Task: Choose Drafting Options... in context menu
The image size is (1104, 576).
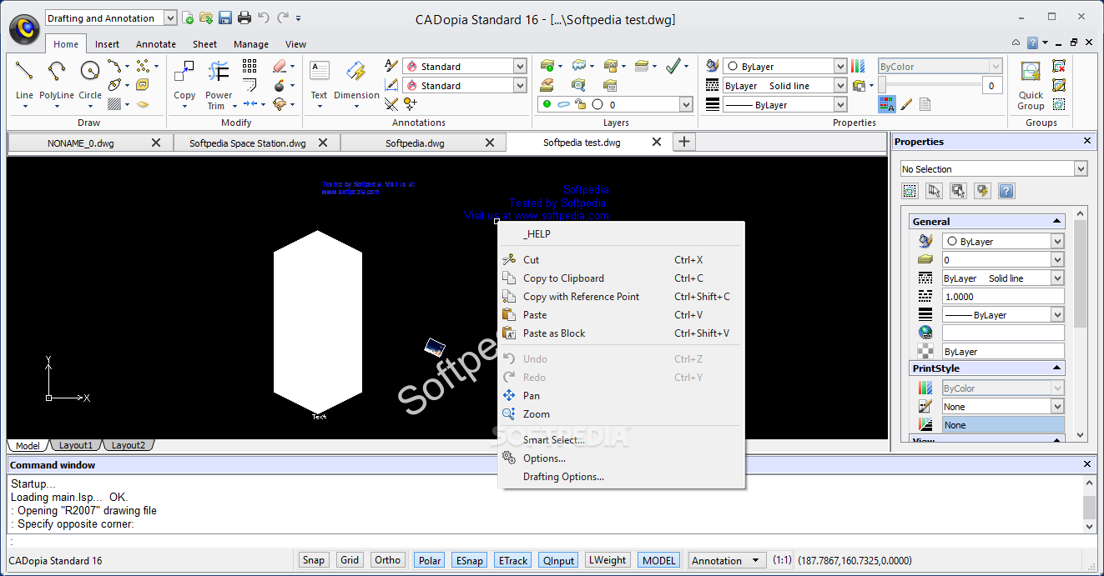Action: point(621,477)
